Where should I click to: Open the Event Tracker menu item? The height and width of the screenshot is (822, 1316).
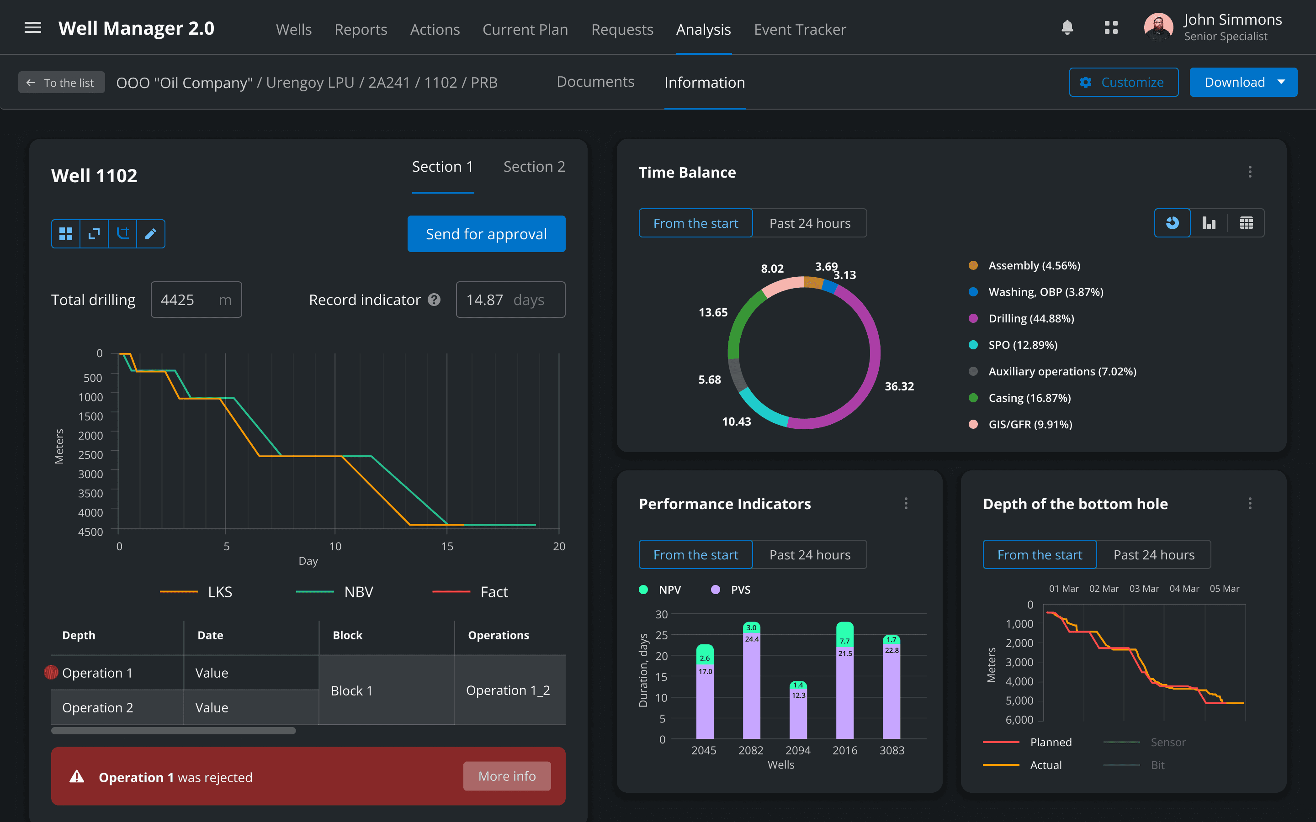(x=799, y=29)
